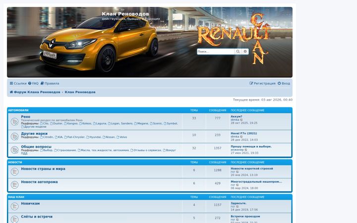Click the Клан Реноводов breadcrumb
The height and width of the screenshot is (223, 357).
[x=80, y=92]
